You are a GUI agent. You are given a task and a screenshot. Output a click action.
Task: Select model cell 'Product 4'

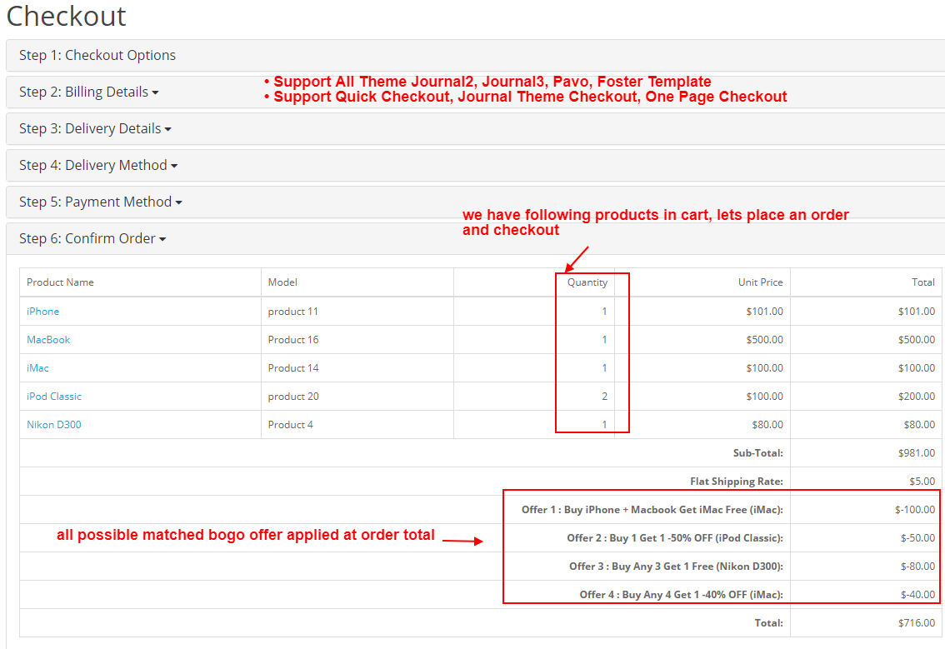point(291,425)
